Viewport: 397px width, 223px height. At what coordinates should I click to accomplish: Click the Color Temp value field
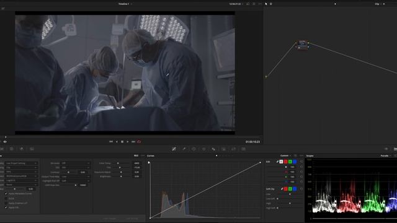click(x=136, y=164)
